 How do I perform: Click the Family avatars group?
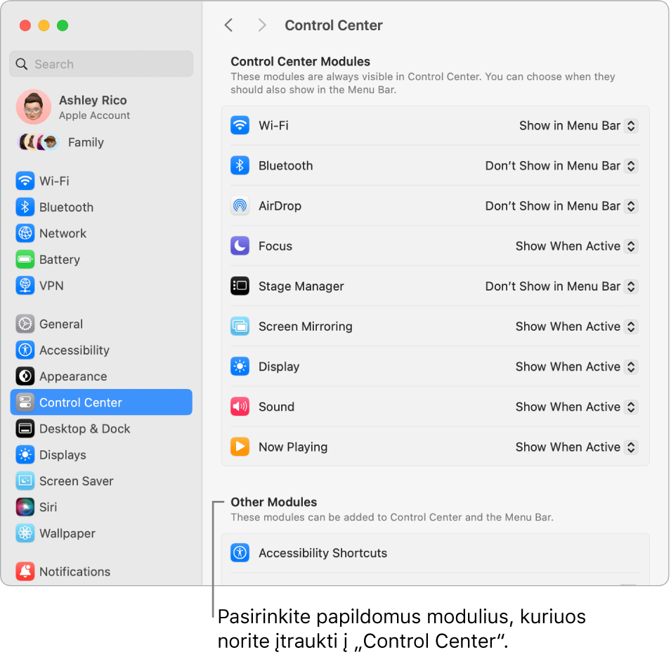pyautogui.click(x=38, y=142)
